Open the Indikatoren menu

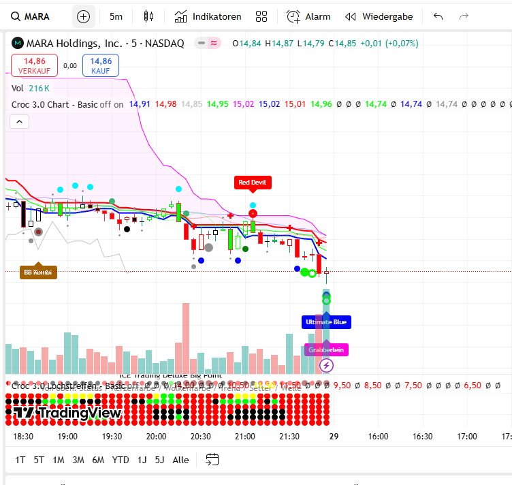click(208, 16)
